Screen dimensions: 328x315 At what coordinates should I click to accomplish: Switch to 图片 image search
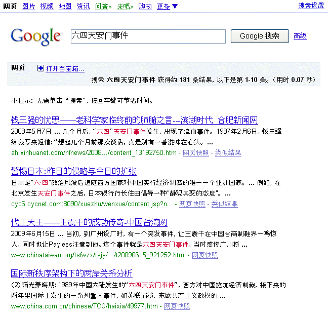(29, 6)
